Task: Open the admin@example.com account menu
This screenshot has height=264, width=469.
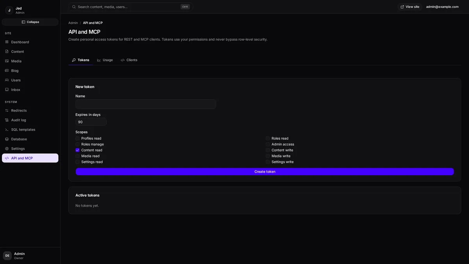Action: point(442,7)
